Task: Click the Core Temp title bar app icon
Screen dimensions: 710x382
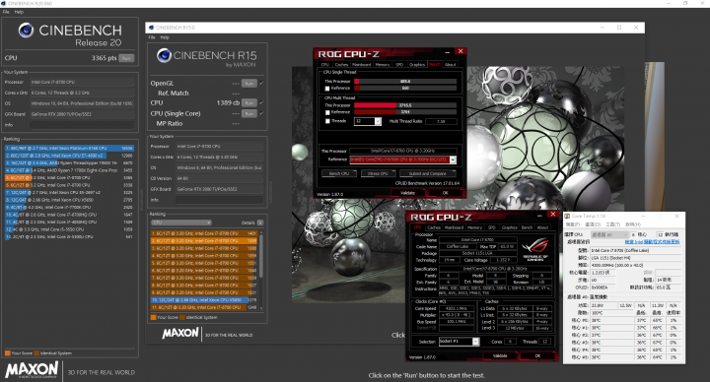Action: click(x=568, y=216)
